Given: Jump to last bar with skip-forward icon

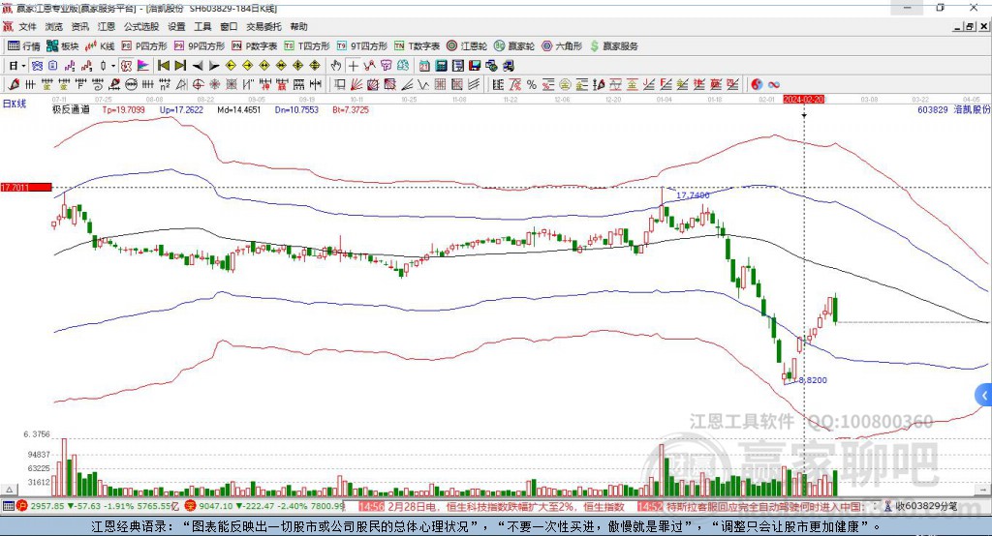Looking at the screenshot, I should point(180,66).
